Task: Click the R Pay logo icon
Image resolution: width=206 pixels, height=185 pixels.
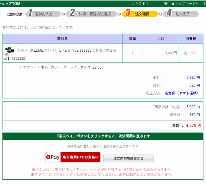Action: tap(53, 157)
